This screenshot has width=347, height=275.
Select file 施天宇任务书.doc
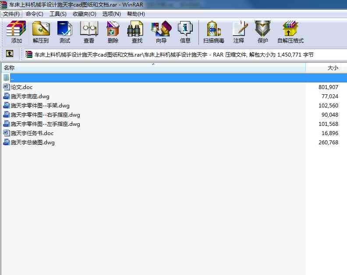click(x=32, y=133)
